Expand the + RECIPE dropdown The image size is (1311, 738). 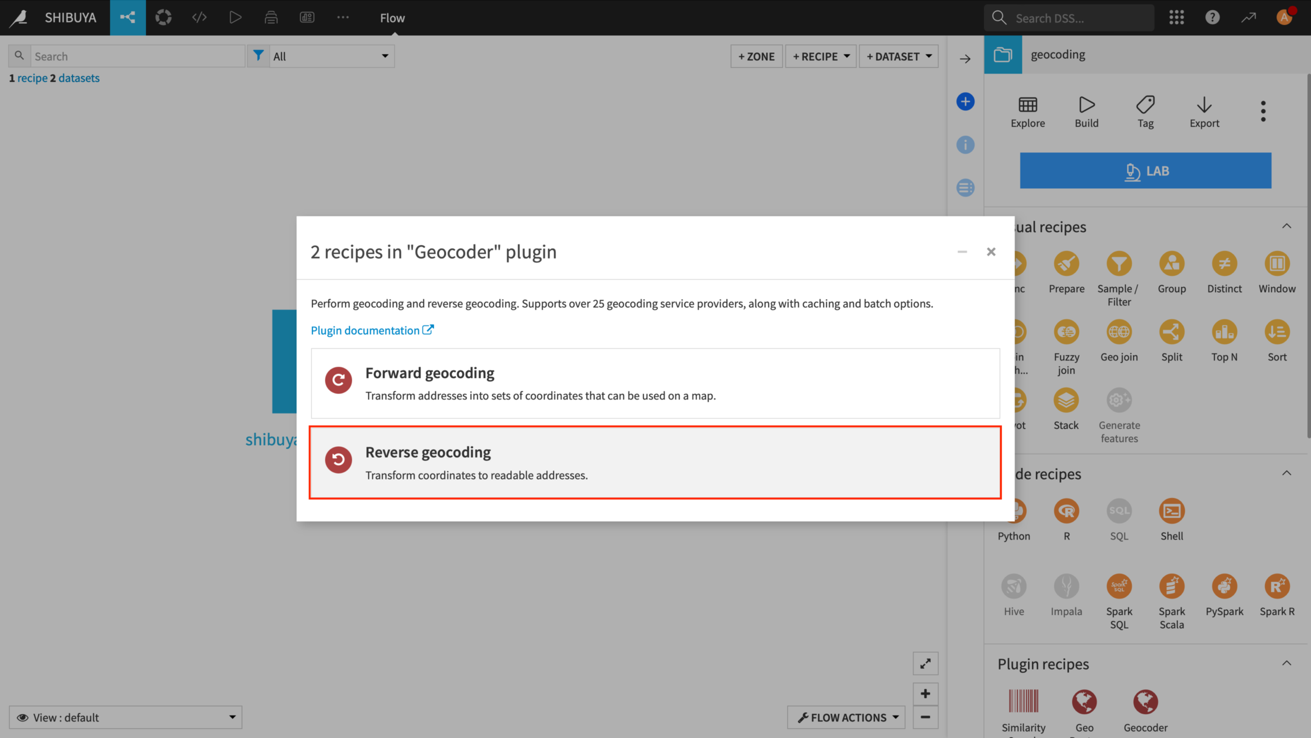821,56
